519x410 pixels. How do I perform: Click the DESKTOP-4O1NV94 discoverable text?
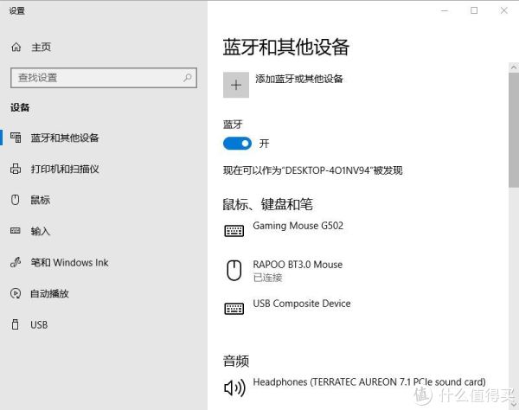[x=313, y=170]
